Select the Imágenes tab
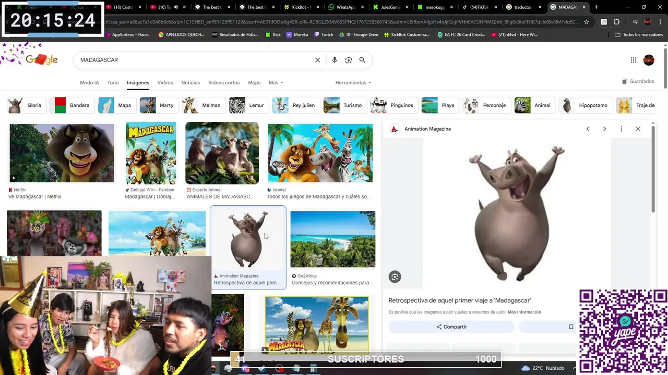The image size is (668, 375). pyautogui.click(x=138, y=83)
